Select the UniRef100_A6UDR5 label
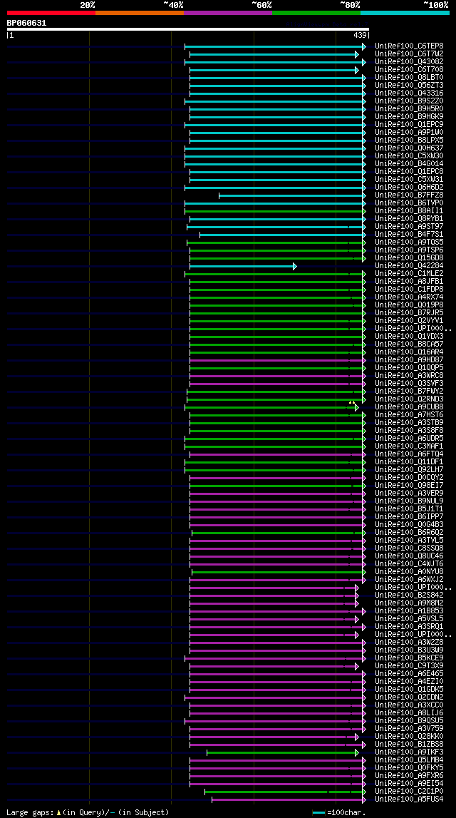Viewport: 456px width, 818px height. point(409,438)
